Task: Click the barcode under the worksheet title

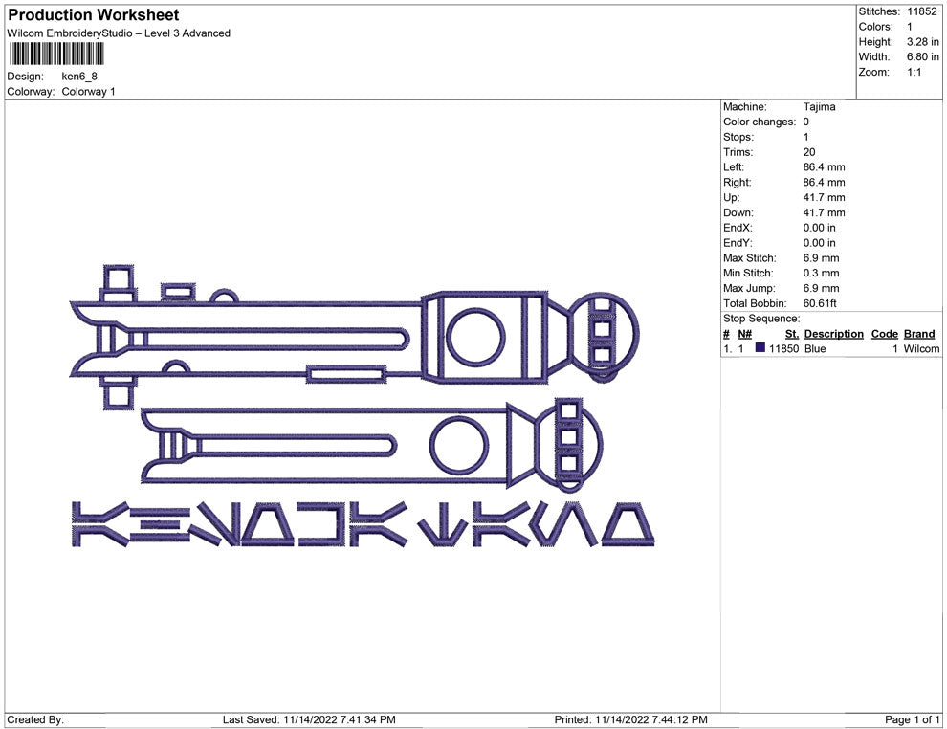Action: (55, 54)
